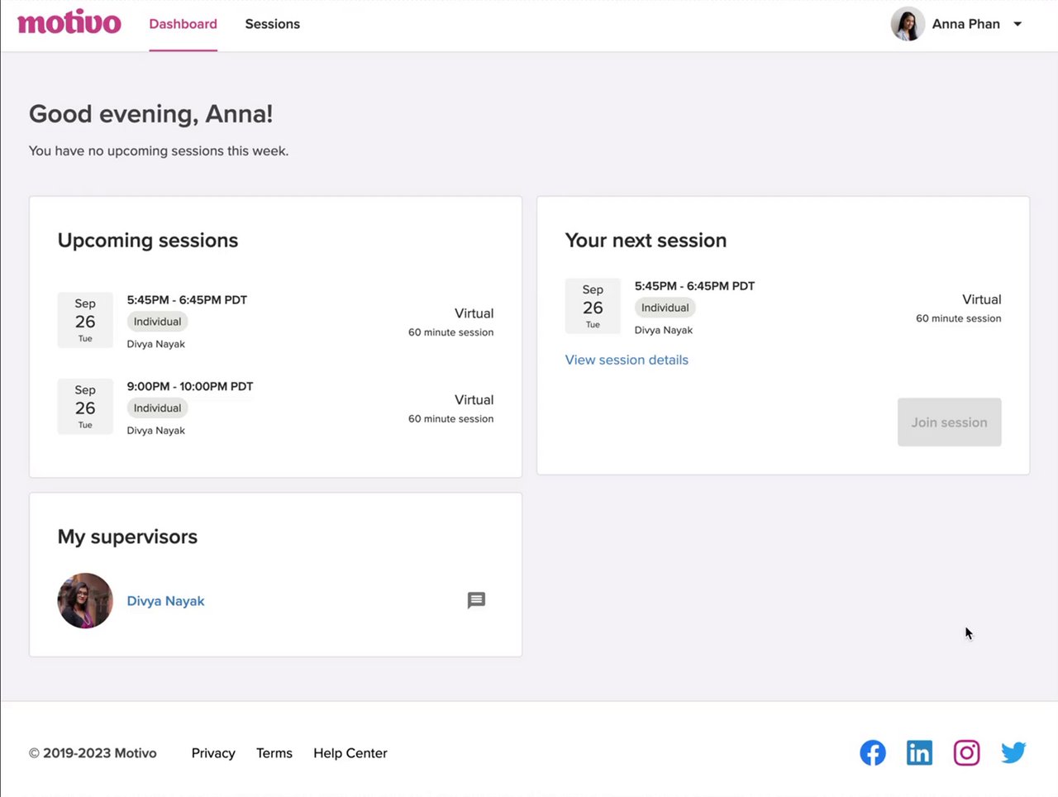The width and height of the screenshot is (1058, 797).
Task: Select the 9:00PM - 10:00PM upcoming session
Action: (x=190, y=386)
